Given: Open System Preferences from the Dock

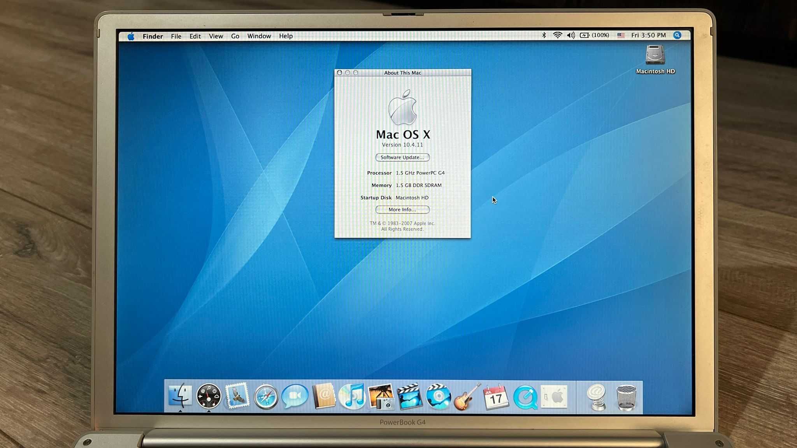Looking at the screenshot, I should point(554,396).
